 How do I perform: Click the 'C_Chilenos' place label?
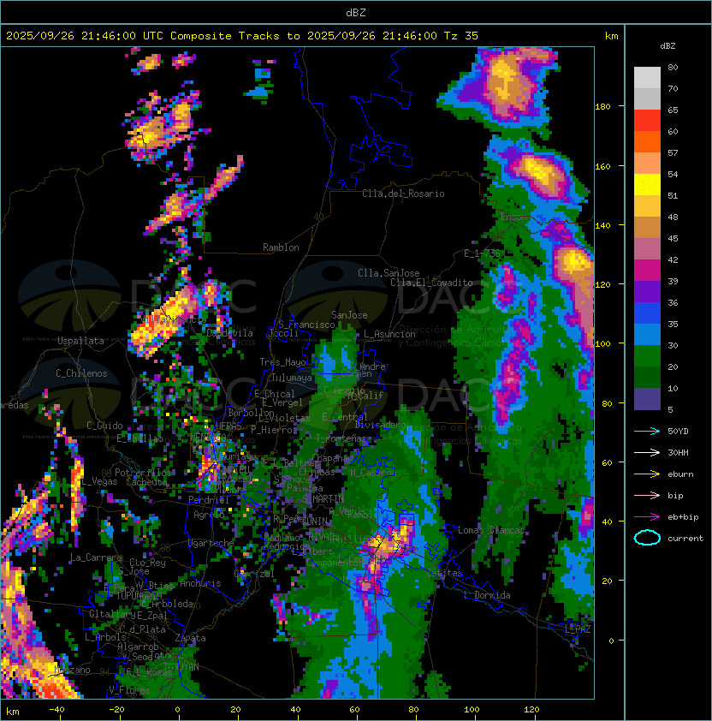tap(81, 373)
